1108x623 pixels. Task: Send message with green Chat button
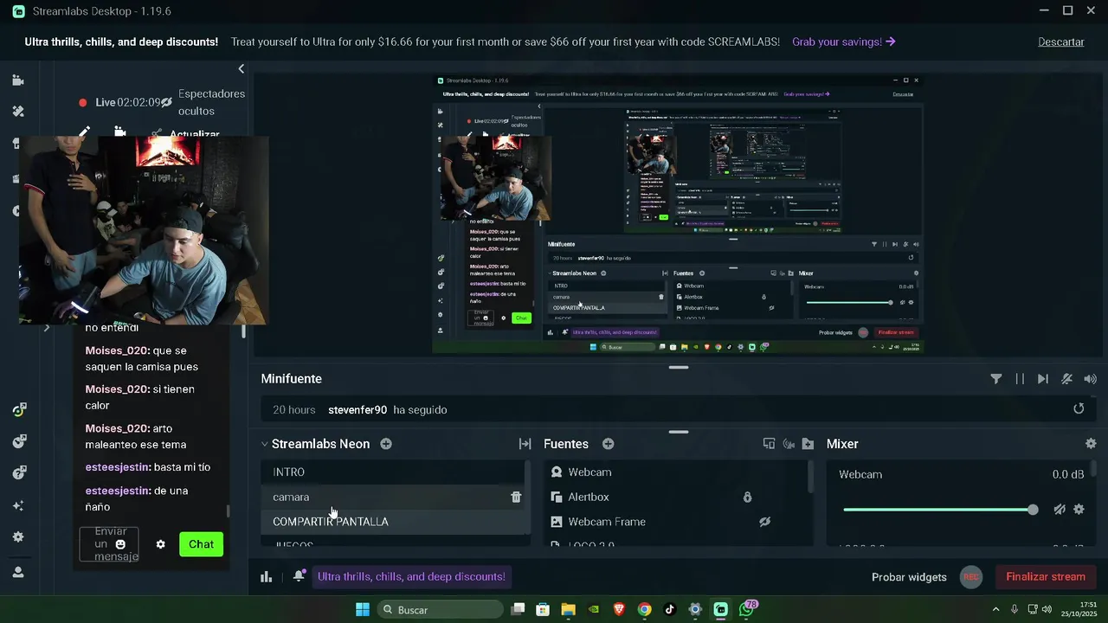[201, 544]
